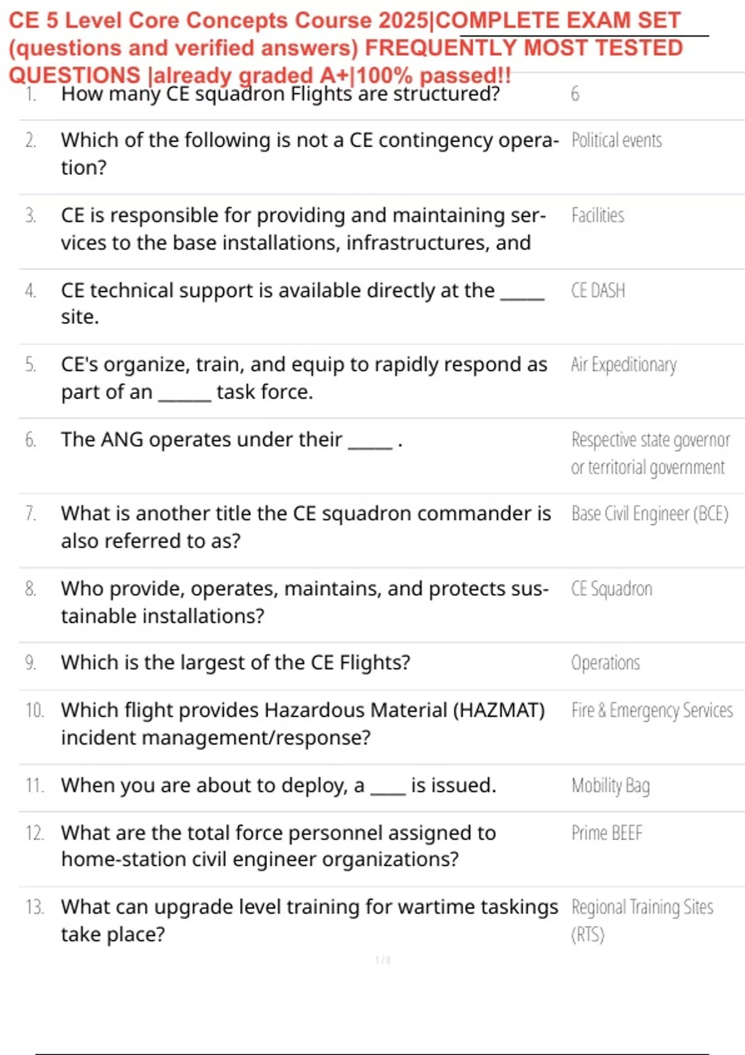Select the "Operations" answer
The width and height of the screenshot is (745, 1055).
[605, 663]
